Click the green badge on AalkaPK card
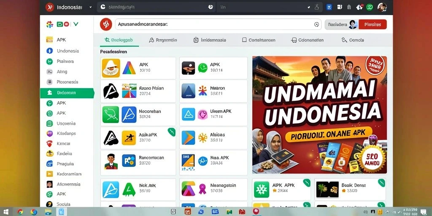This screenshot has height=216, width=432. [171, 132]
